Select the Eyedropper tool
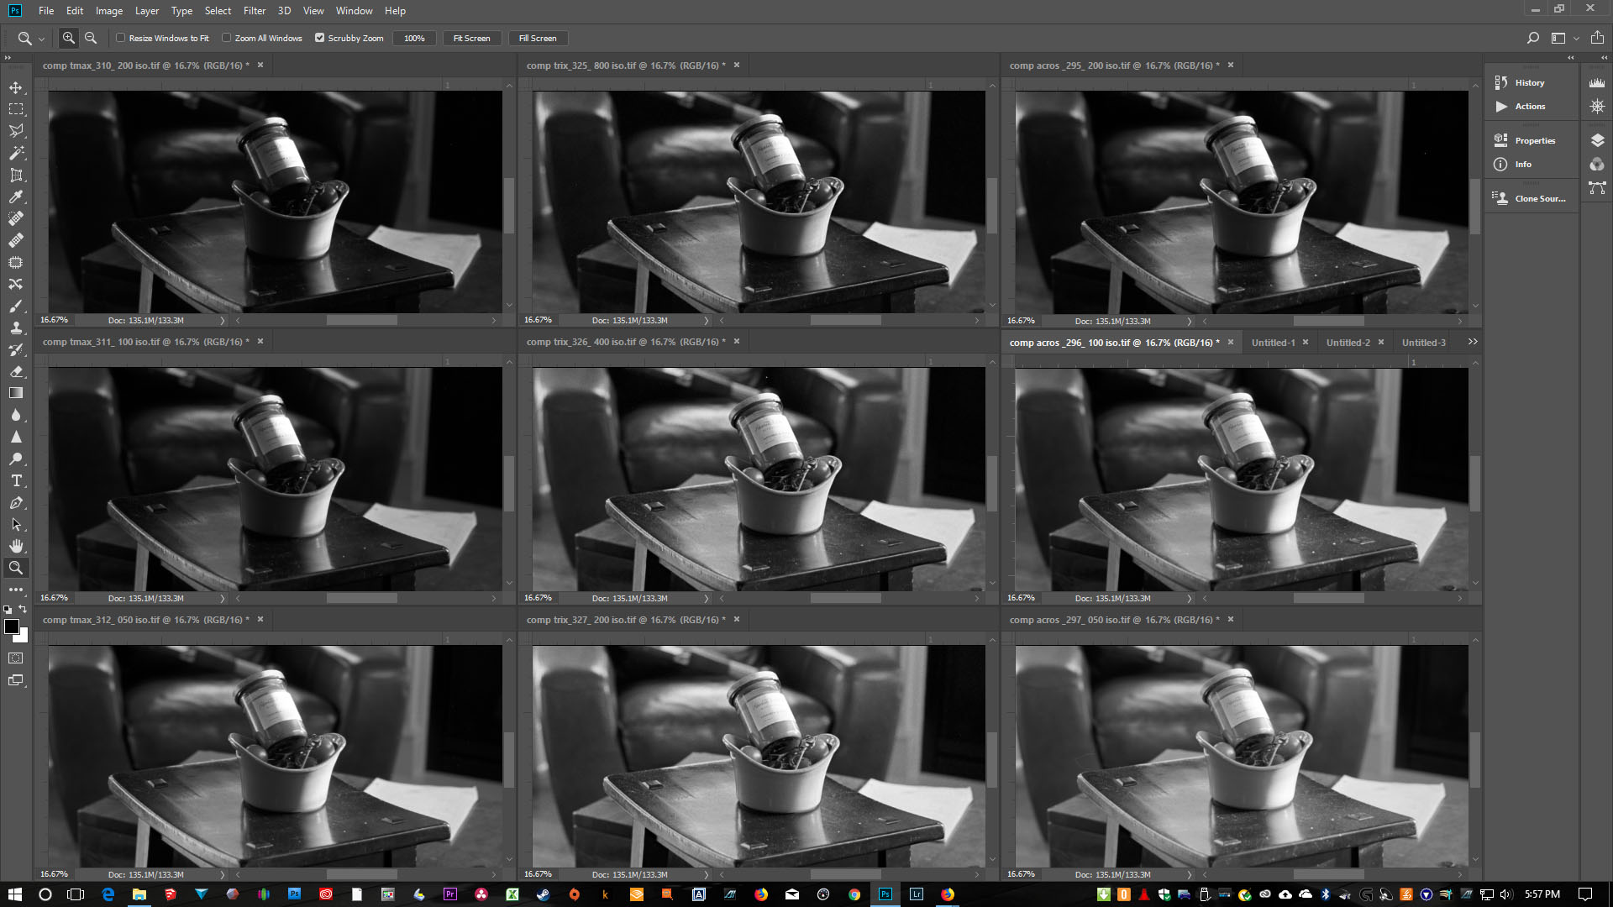Image resolution: width=1613 pixels, height=907 pixels. coord(16,197)
